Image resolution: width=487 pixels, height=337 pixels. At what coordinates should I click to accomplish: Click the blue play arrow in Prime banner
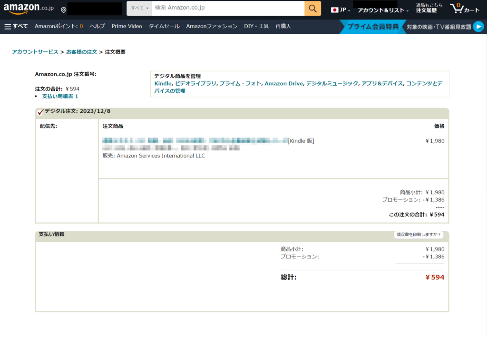478,27
